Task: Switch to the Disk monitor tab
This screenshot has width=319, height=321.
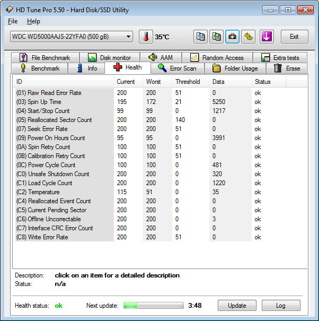Action: click(110, 57)
